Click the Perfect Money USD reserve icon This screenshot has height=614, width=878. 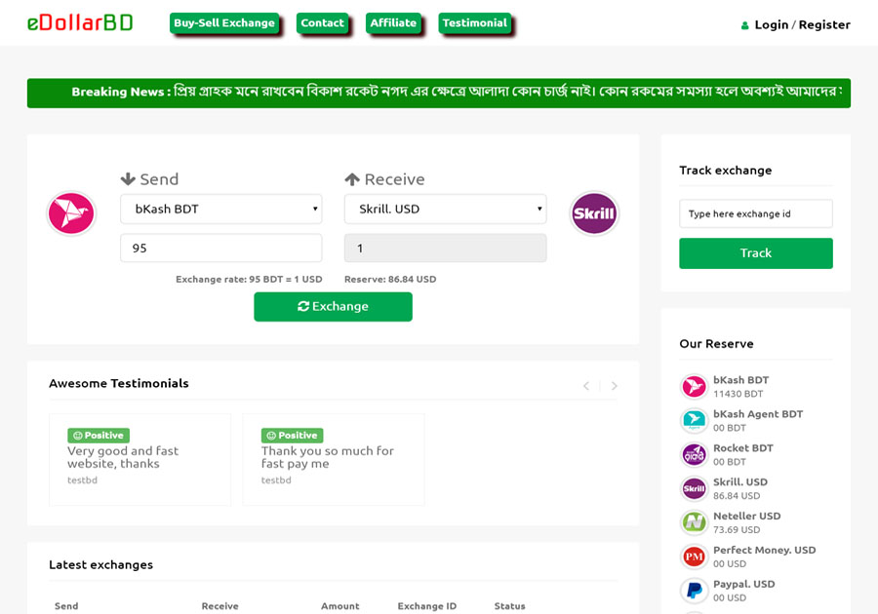pos(694,556)
